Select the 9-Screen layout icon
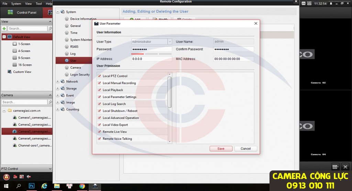The height and width of the screenshot is (191, 352). coord(14,58)
